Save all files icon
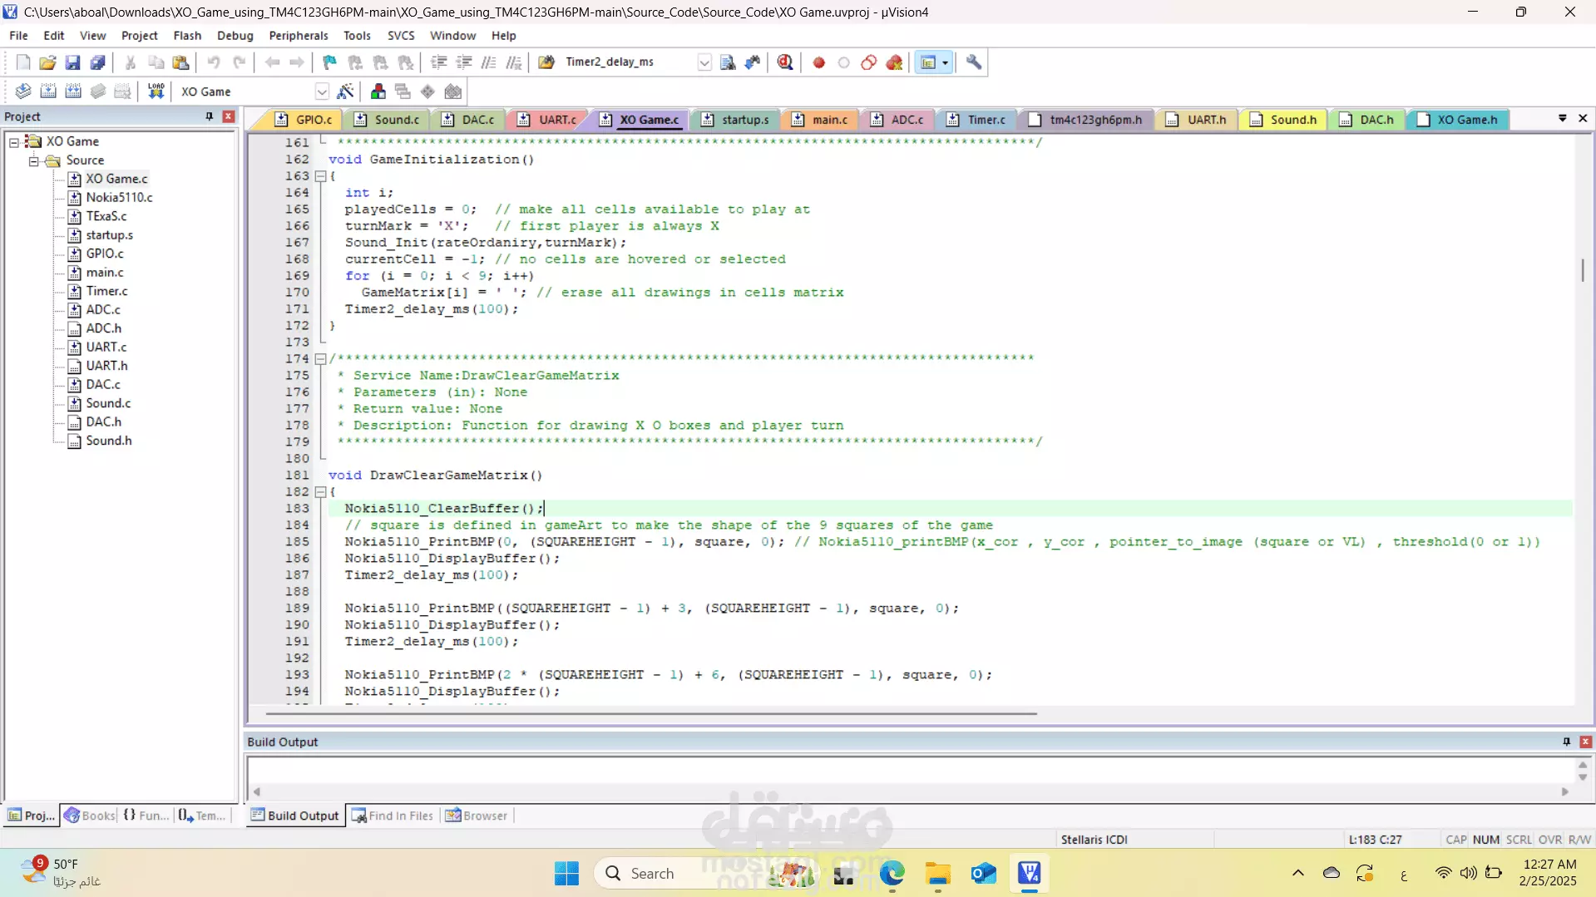 point(97,62)
